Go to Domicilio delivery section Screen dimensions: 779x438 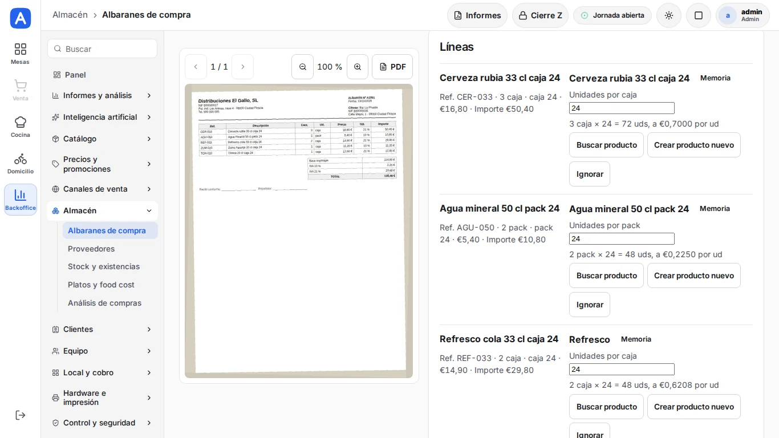(21, 163)
